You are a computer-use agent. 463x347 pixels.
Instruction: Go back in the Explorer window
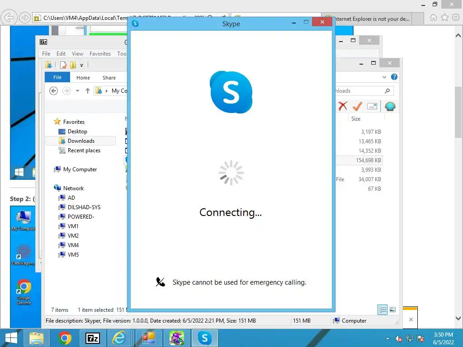pyautogui.click(x=53, y=90)
